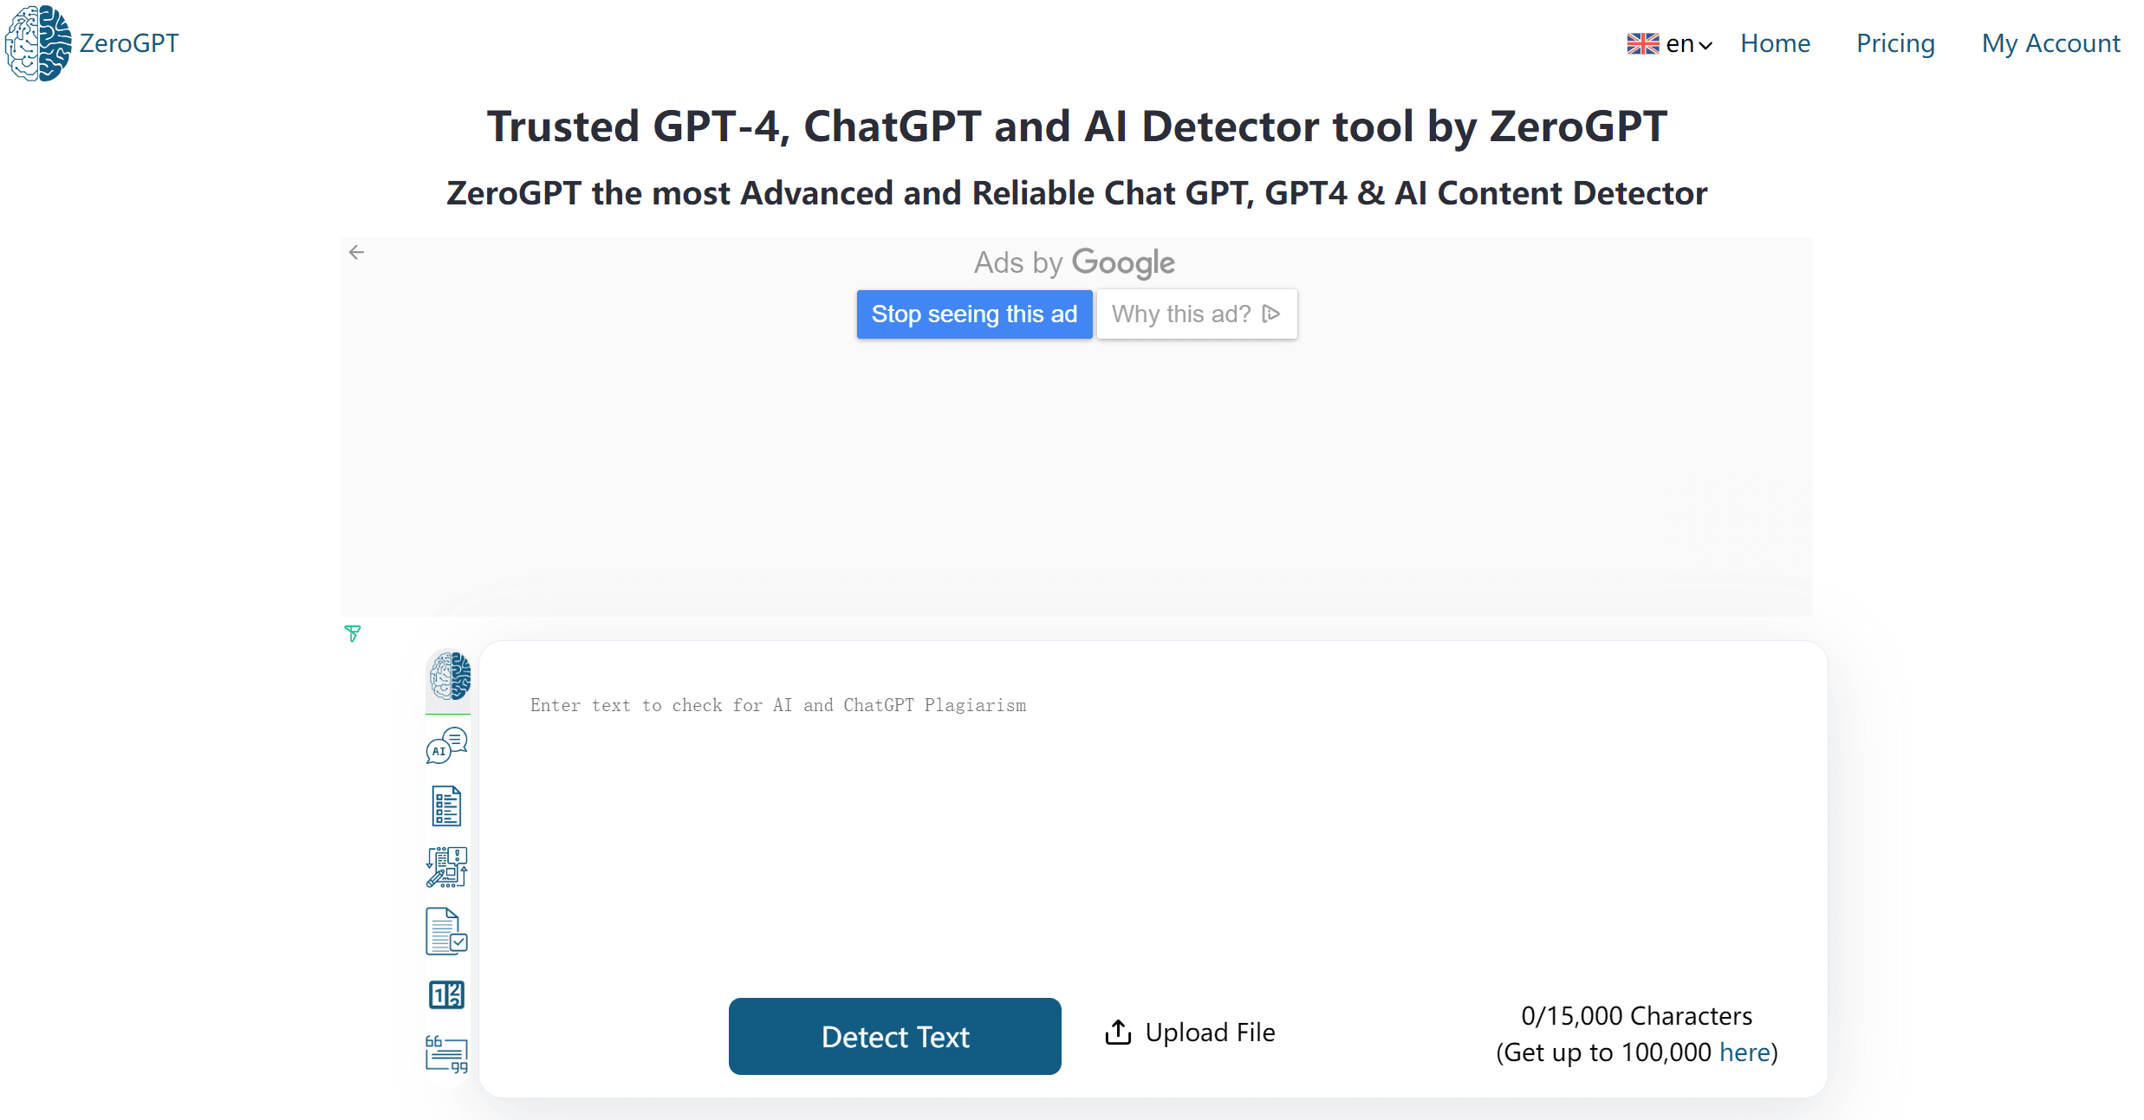Open the Home menu item

1775,42
